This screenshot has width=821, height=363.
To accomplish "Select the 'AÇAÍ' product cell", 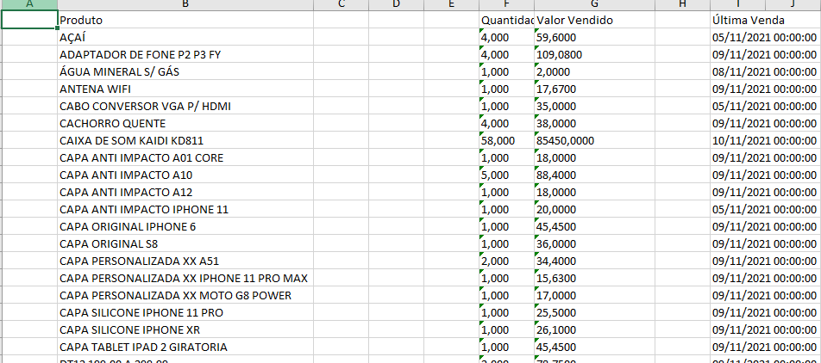I will [186, 37].
